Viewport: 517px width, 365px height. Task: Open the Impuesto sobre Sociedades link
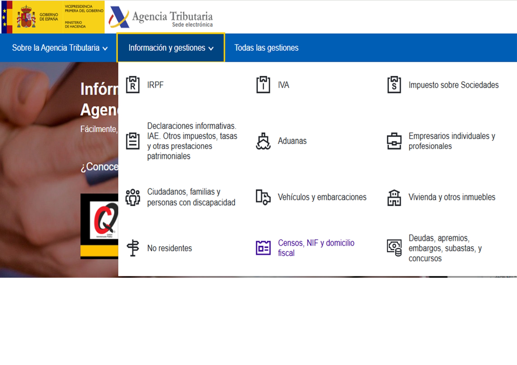coord(453,85)
